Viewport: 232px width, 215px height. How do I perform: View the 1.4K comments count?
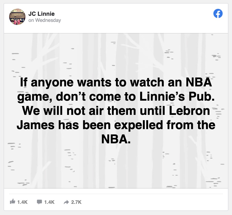(x=49, y=202)
